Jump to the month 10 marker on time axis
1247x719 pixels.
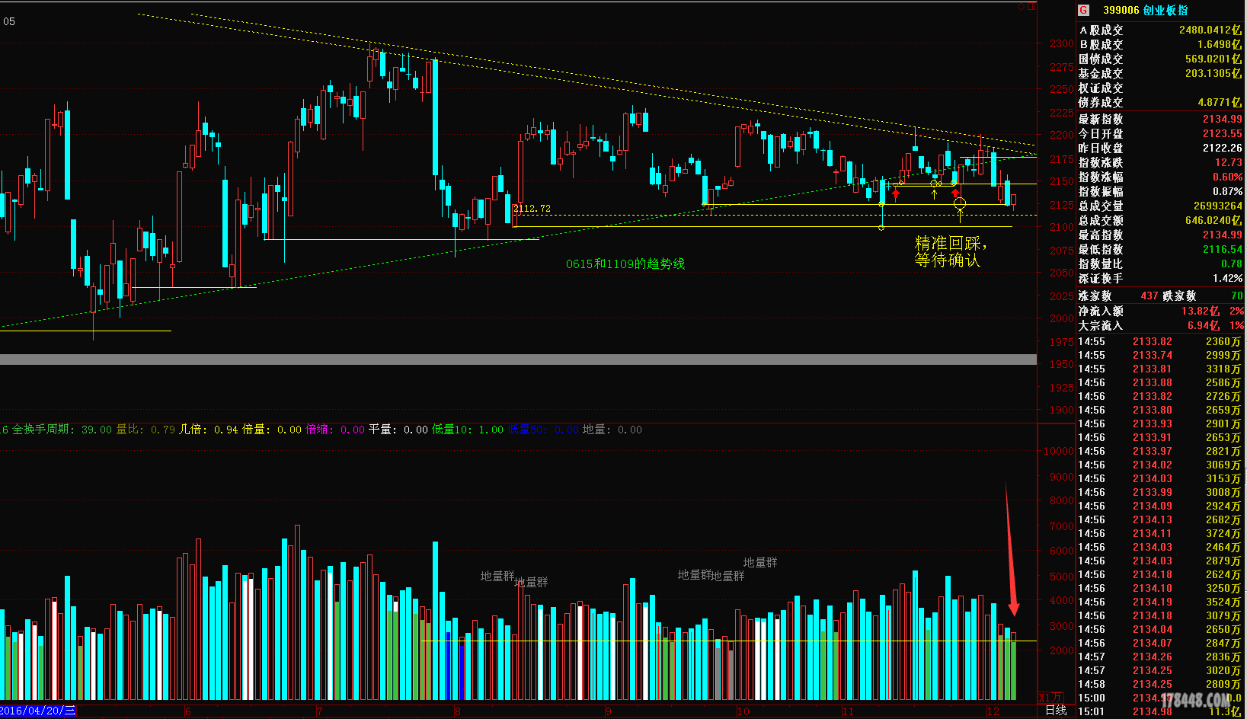pyautogui.click(x=743, y=711)
